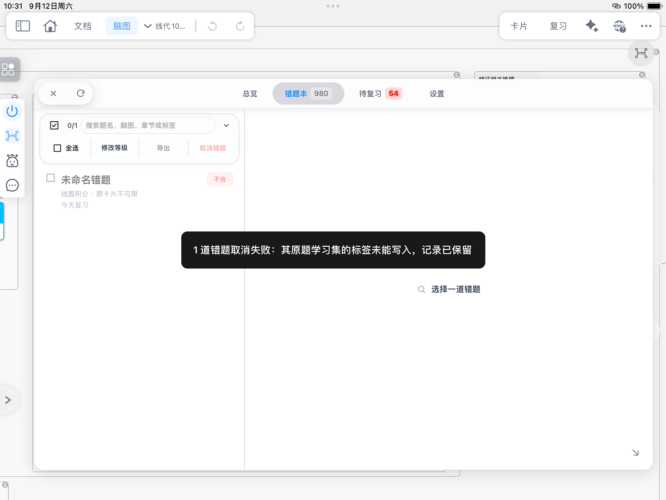Open the three-dot more menu

click(x=646, y=26)
